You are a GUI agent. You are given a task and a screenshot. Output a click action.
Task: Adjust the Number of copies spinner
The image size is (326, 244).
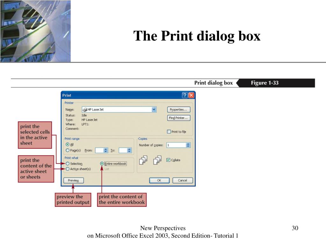(x=188, y=145)
